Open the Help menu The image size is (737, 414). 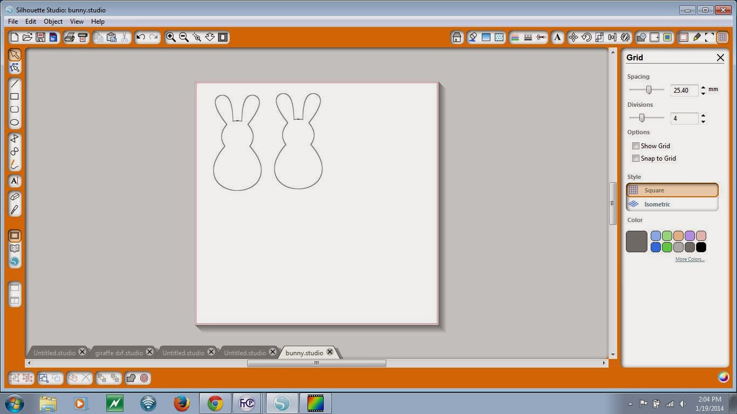click(x=98, y=22)
